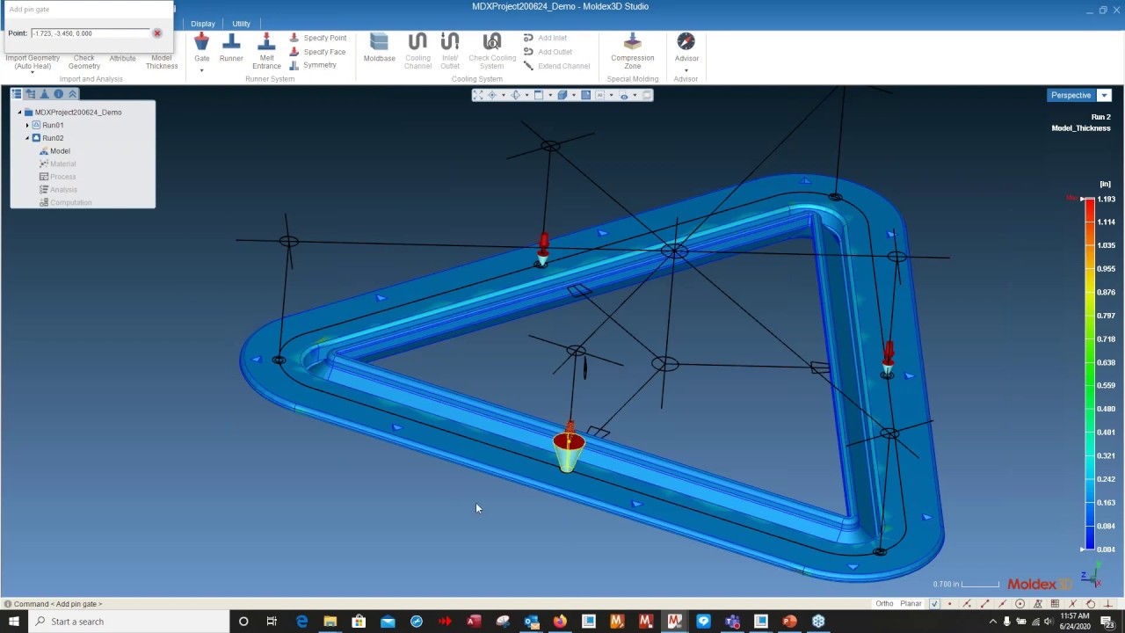1125x633 pixels.
Task: Open the project list view icon
Action: pyautogui.click(x=17, y=94)
